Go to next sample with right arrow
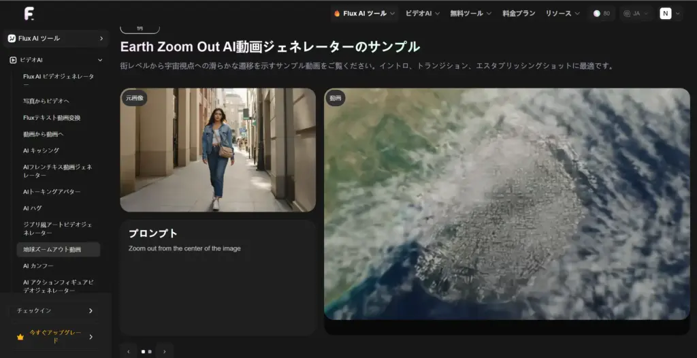 (x=165, y=351)
